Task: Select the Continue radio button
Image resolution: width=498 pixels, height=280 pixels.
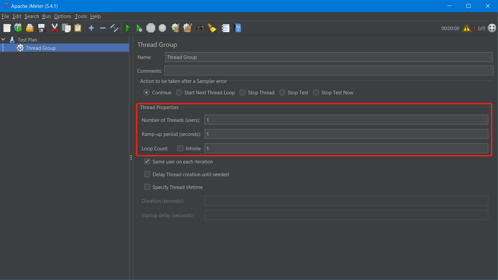Action: tap(147, 93)
